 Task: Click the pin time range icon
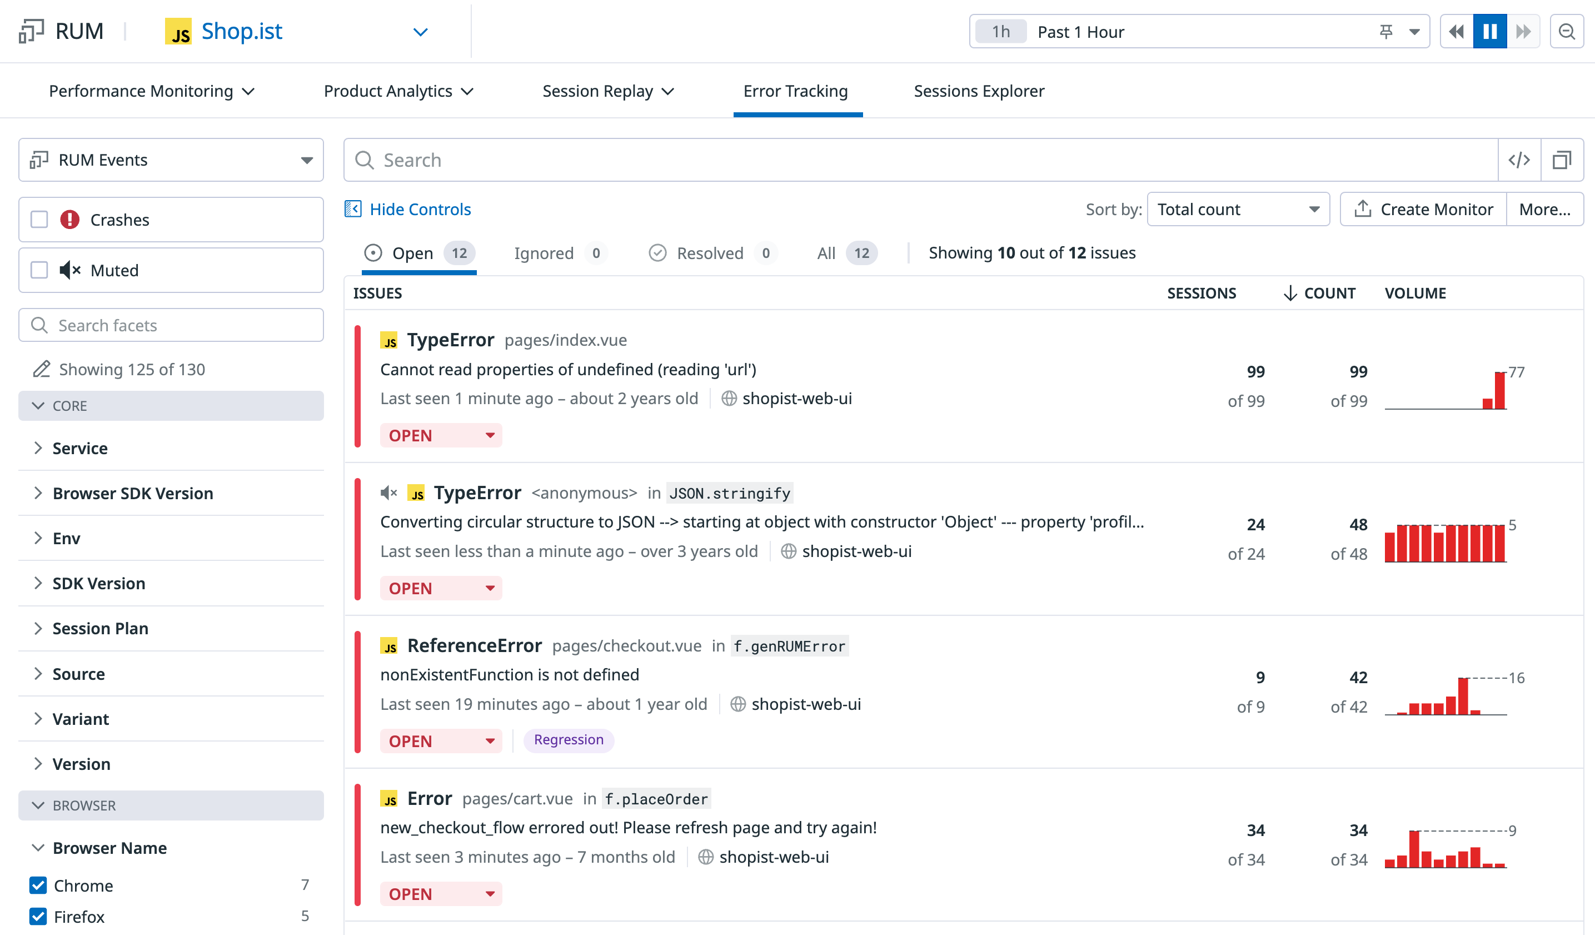[x=1385, y=32]
